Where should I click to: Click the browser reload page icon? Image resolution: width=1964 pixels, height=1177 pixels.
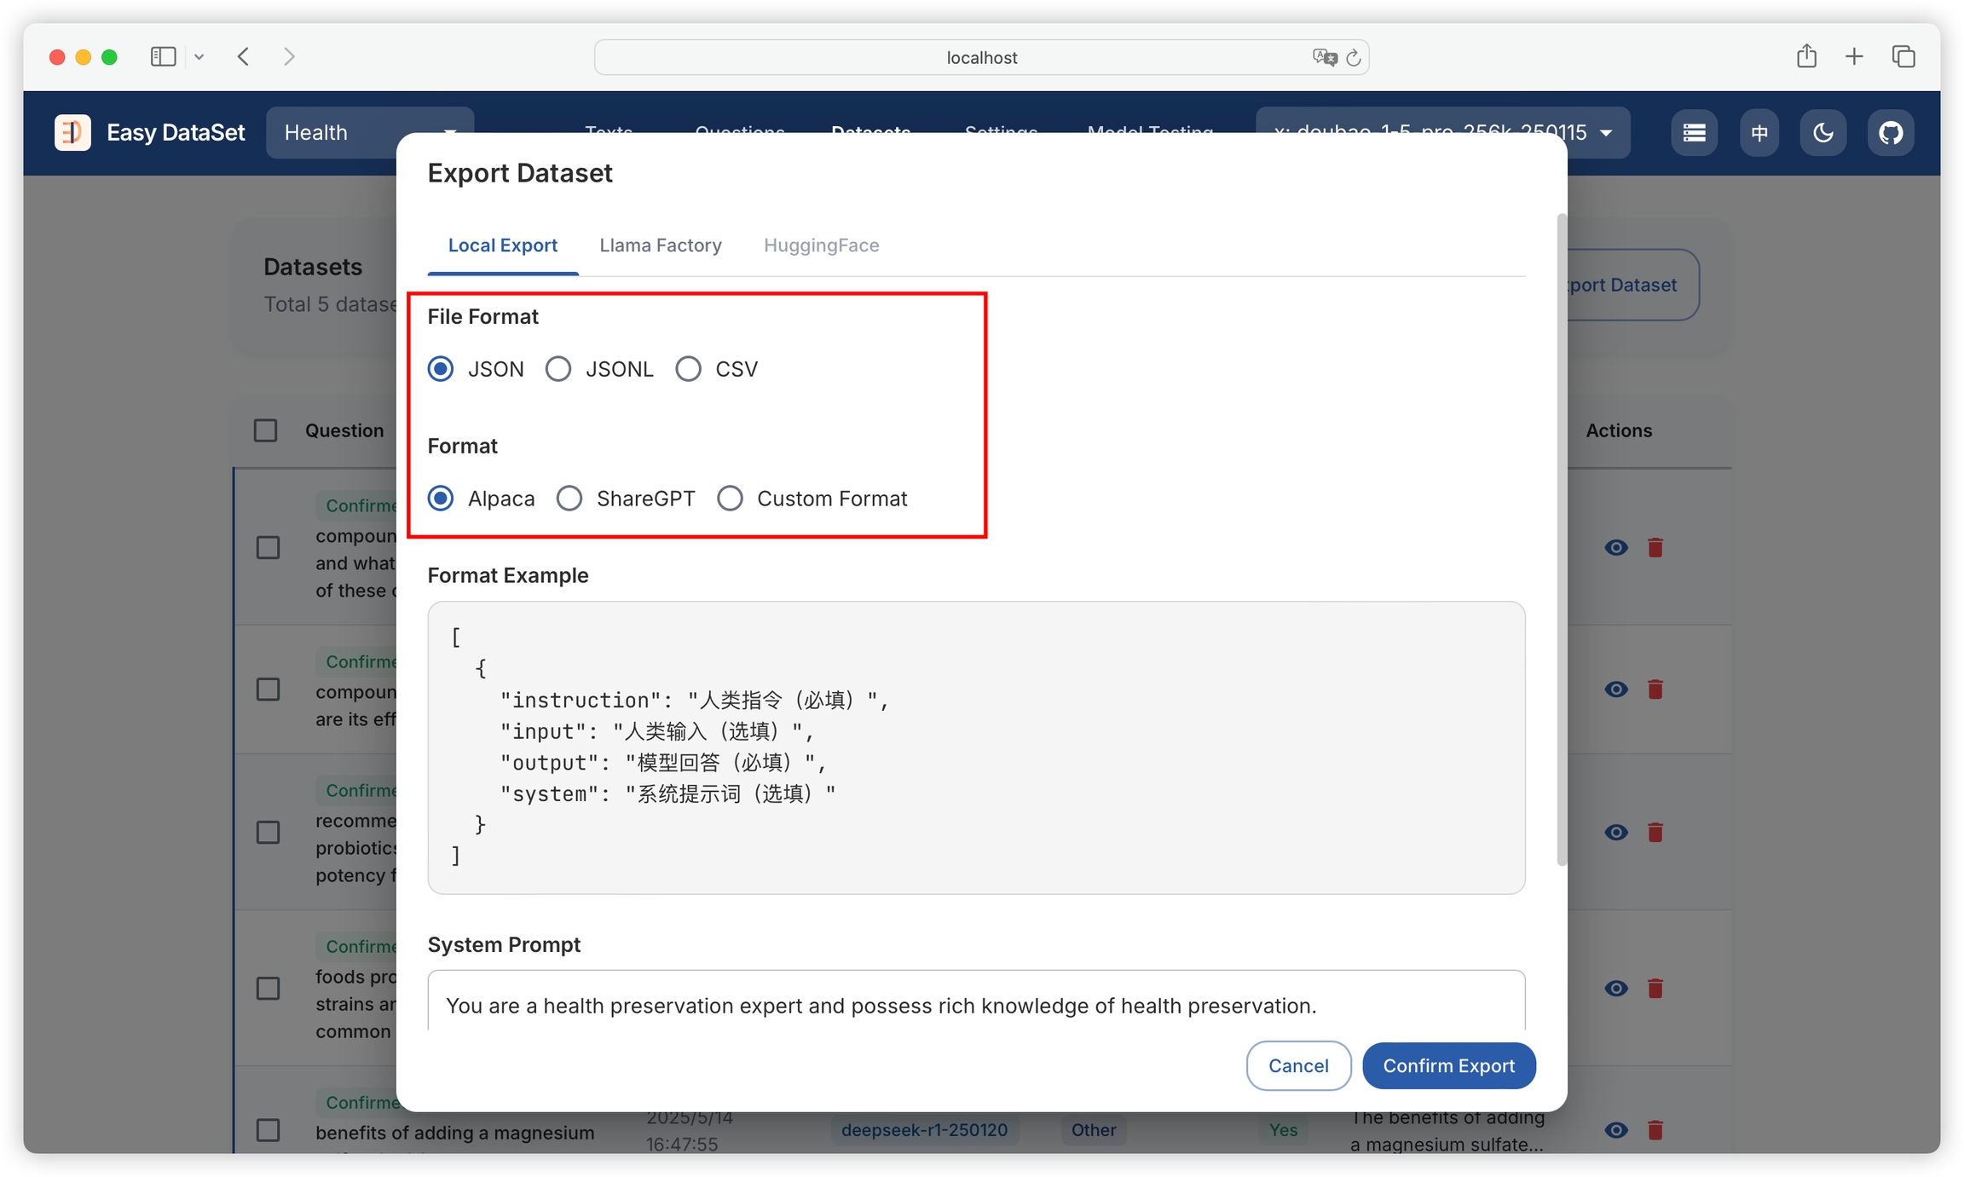pos(1354,58)
